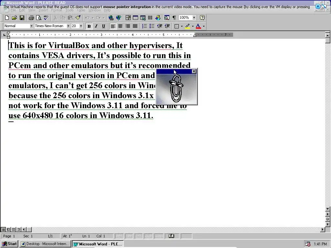
Task: Expand the Borders dropdown arrow
Action: (182, 26)
